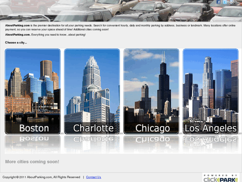Open the Twitter icon in header
Viewport: 242px width, 182px height.
pyautogui.click(x=225, y=2)
